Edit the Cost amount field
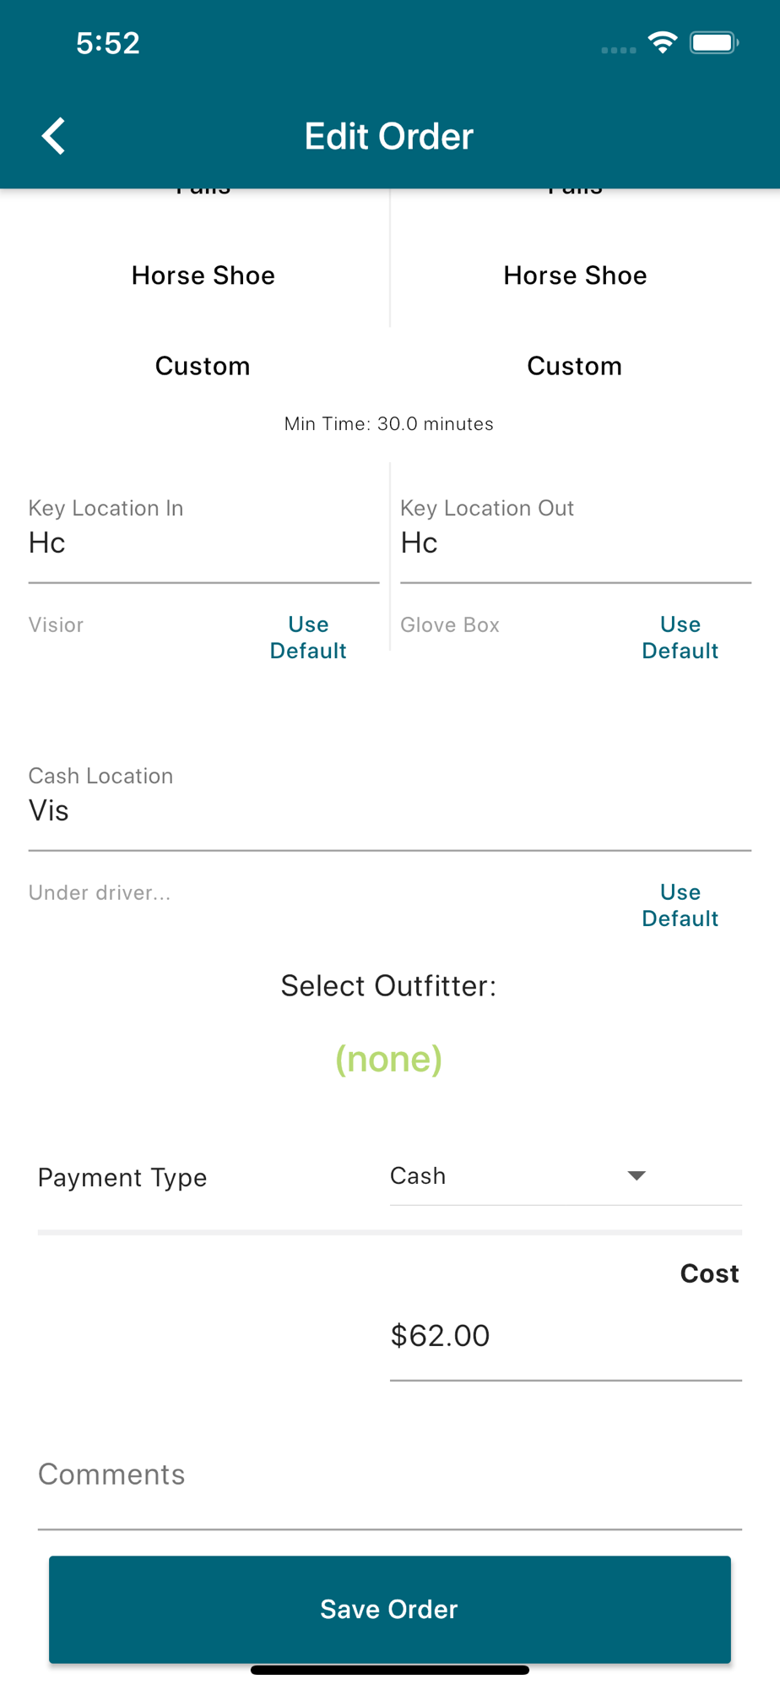 pyautogui.click(x=565, y=1336)
